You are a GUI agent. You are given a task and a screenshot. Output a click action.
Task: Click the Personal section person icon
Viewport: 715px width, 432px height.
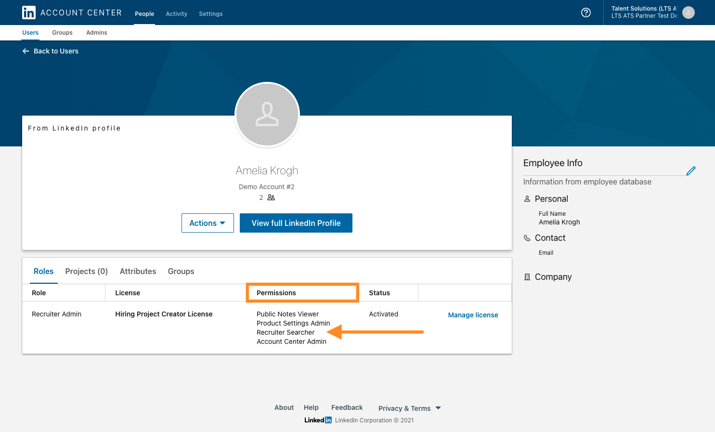pos(527,199)
